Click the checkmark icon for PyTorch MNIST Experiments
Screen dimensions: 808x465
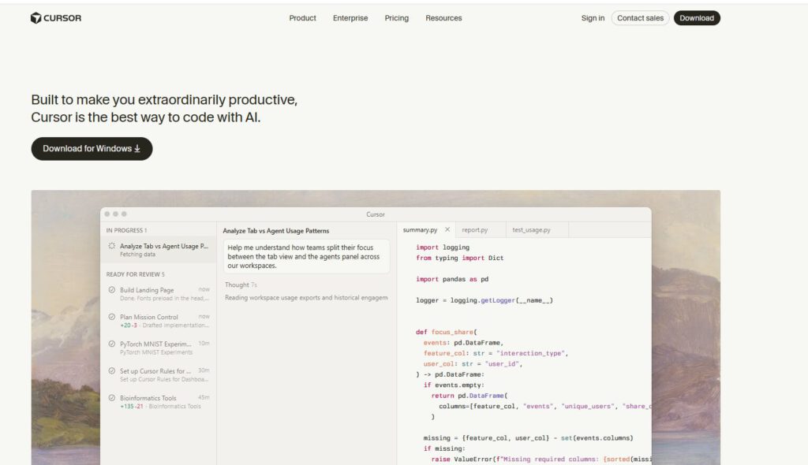click(112, 344)
